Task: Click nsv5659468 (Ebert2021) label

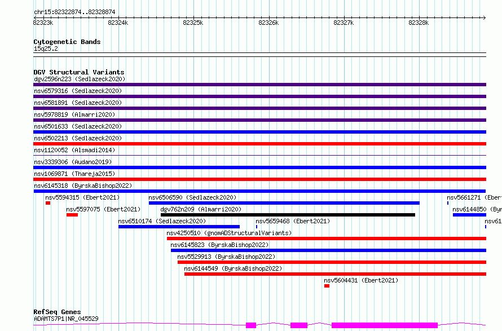Action: pyautogui.click(x=293, y=221)
